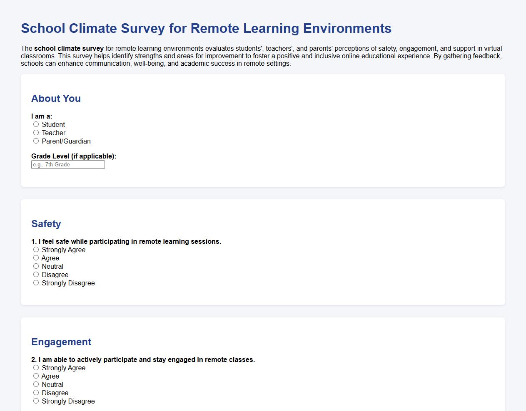The width and height of the screenshot is (526, 411).
Task: Select the Teacher role option
Action: (x=36, y=132)
